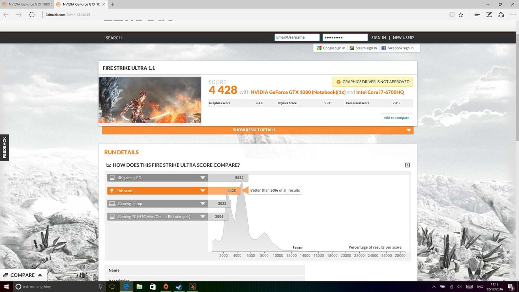Click the orange 4428 score bar
Image resolution: width=519 pixels, height=292 pixels.
pos(225,191)
